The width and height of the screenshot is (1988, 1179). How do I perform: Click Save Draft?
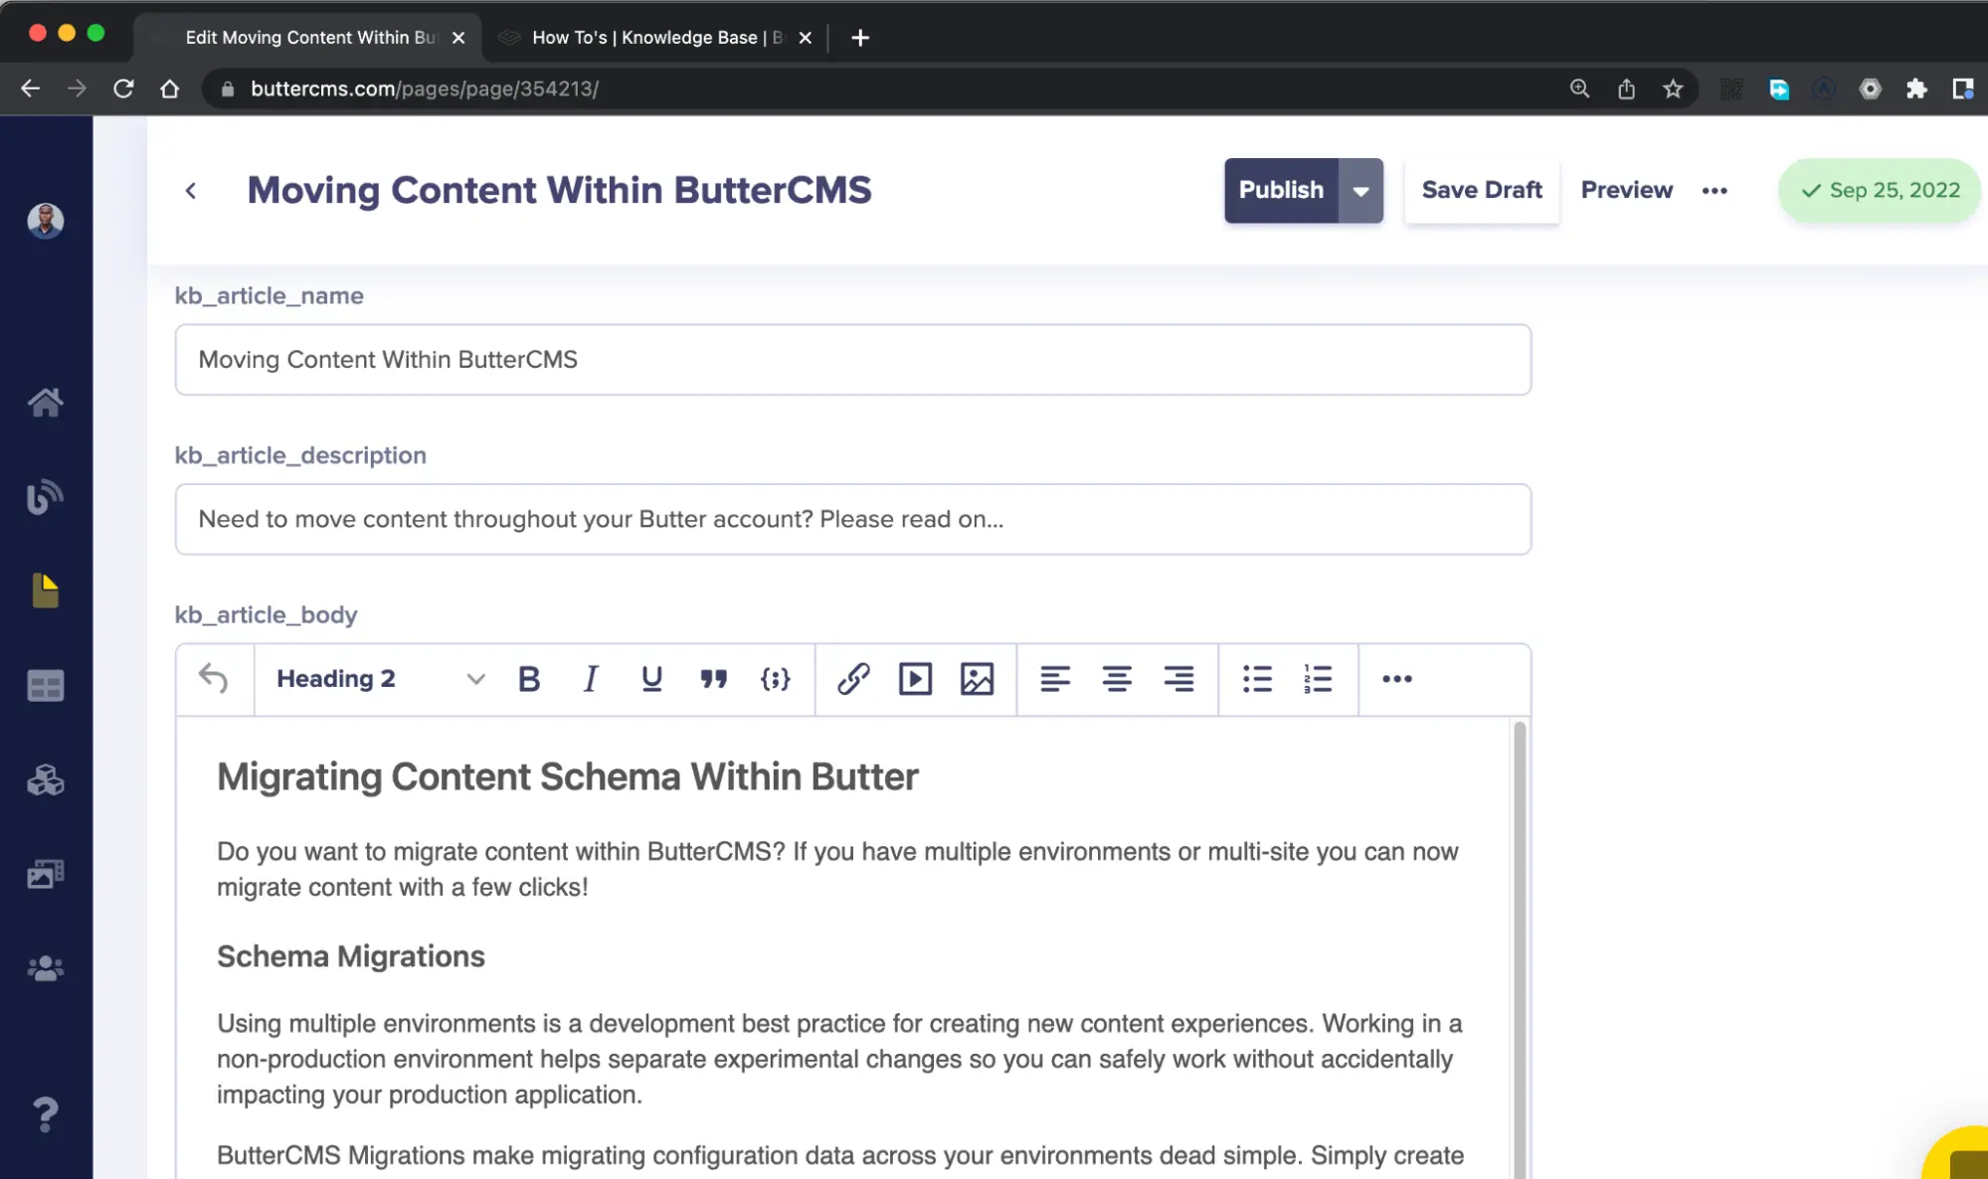coord(1481,190)
